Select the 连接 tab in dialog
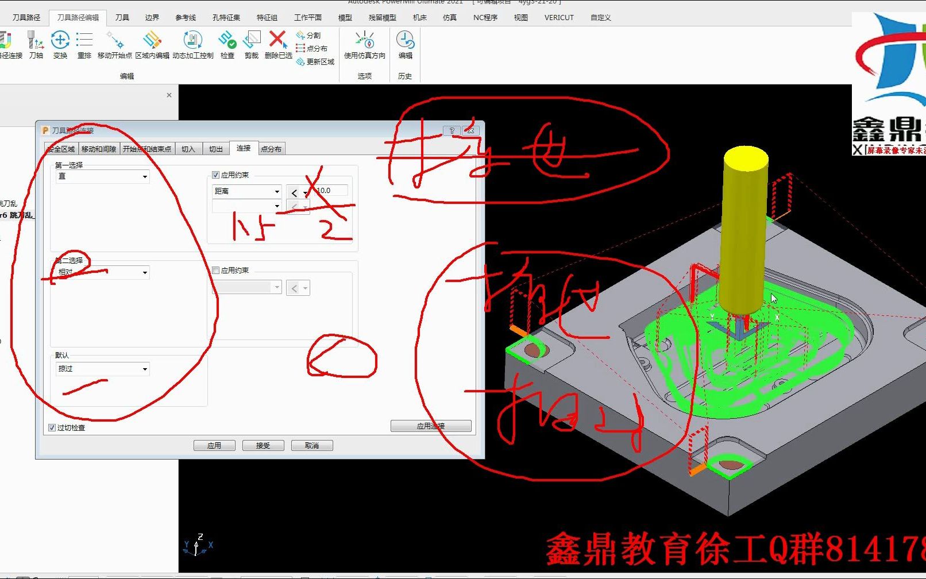The image size is (926, 579). click(x=244, y=148)
